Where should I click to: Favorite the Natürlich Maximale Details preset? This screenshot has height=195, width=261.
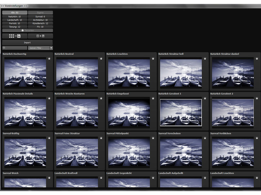[49, 98]
